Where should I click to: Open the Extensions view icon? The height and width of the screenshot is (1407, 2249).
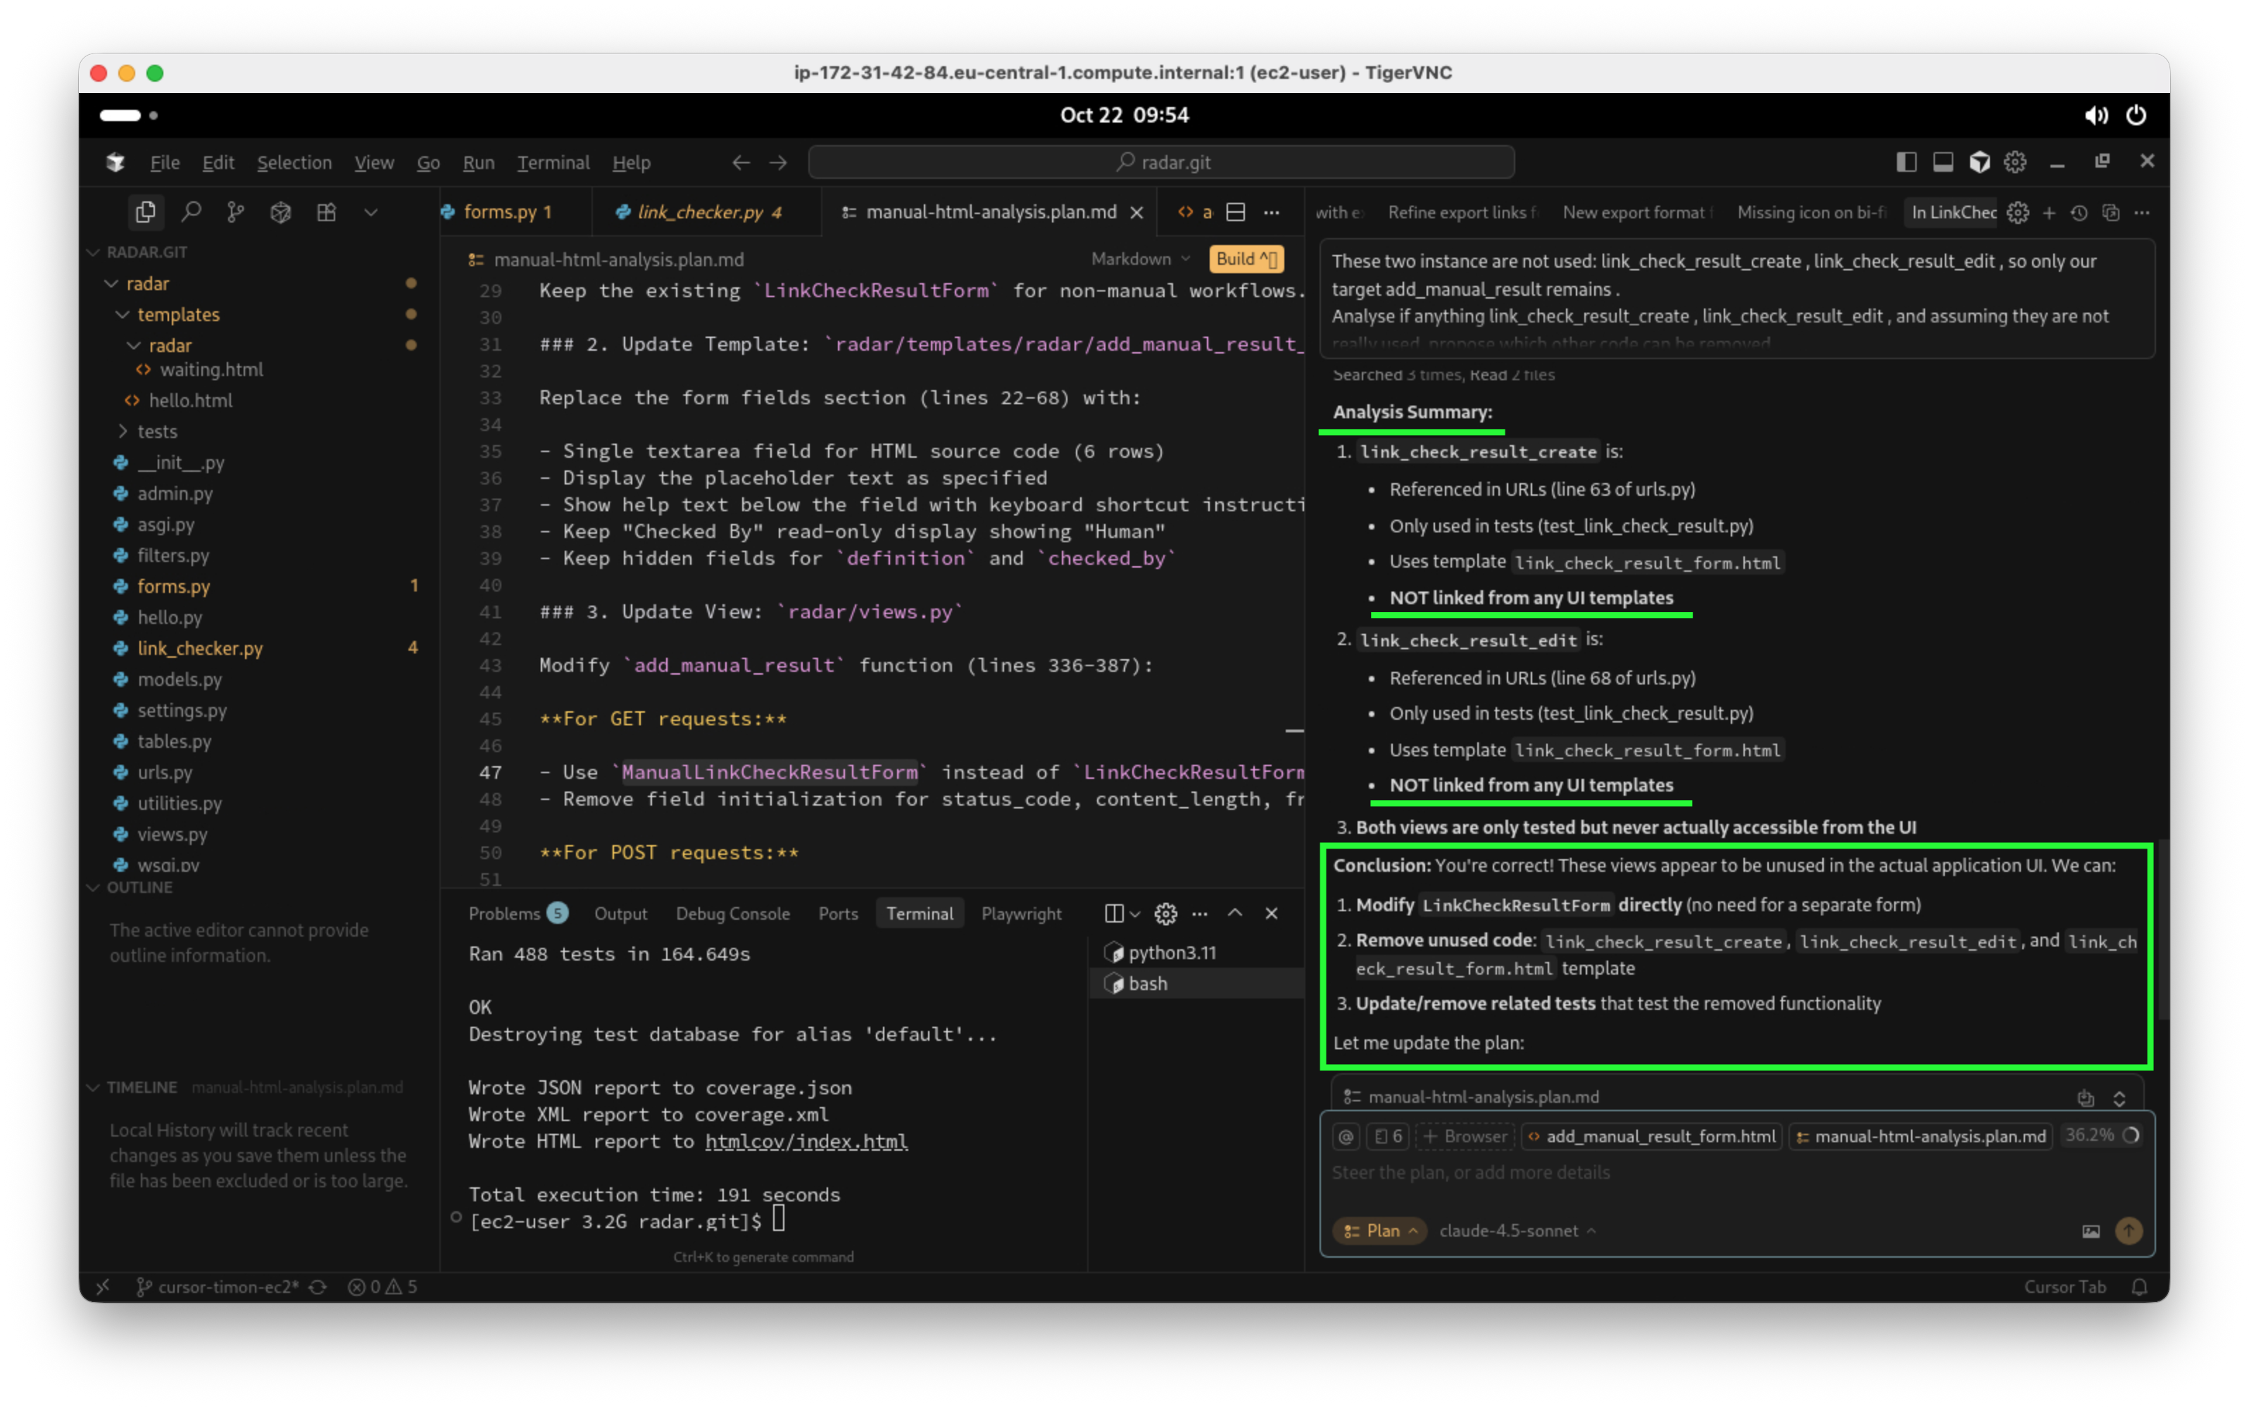(326, 212)
